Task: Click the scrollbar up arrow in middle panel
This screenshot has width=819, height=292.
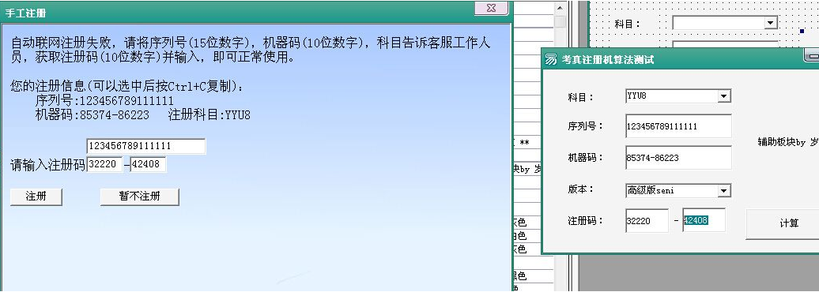Action: pos(560,8)
